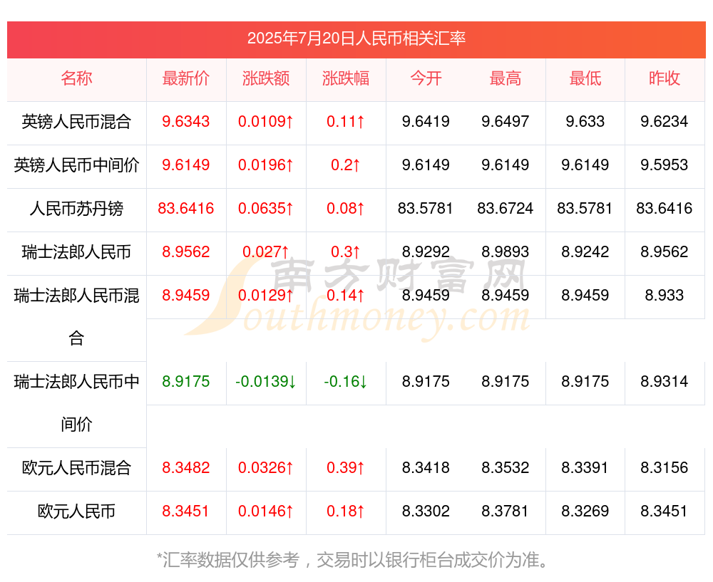The height and width of the screenshot is (582, 713).
Task: Select the 0.0326 up change value
Action: (x=265, y=467)
